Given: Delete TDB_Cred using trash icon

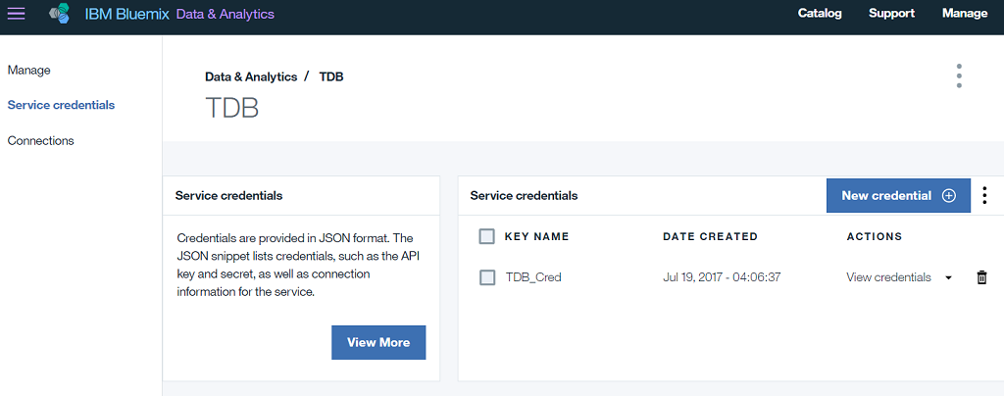Looking at the screenshot, I should point(981,277).
